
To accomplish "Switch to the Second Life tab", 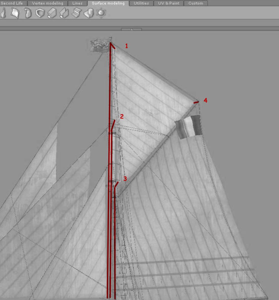I will 13,3.
